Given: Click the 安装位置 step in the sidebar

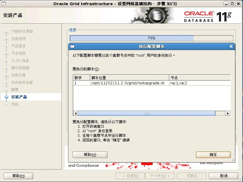Looking at the screenshot, I should coord(19,75).
